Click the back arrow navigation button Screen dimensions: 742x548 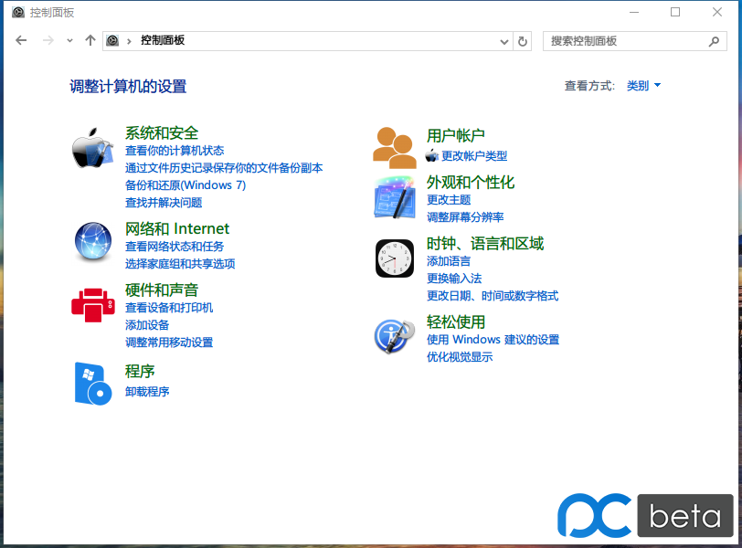click(x=22, y=41)
